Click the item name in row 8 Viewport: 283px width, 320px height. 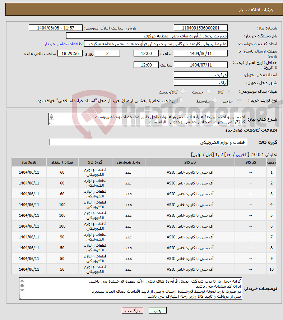190,248
